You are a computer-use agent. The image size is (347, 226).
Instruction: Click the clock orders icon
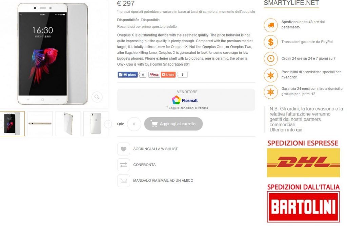[271, 58]
